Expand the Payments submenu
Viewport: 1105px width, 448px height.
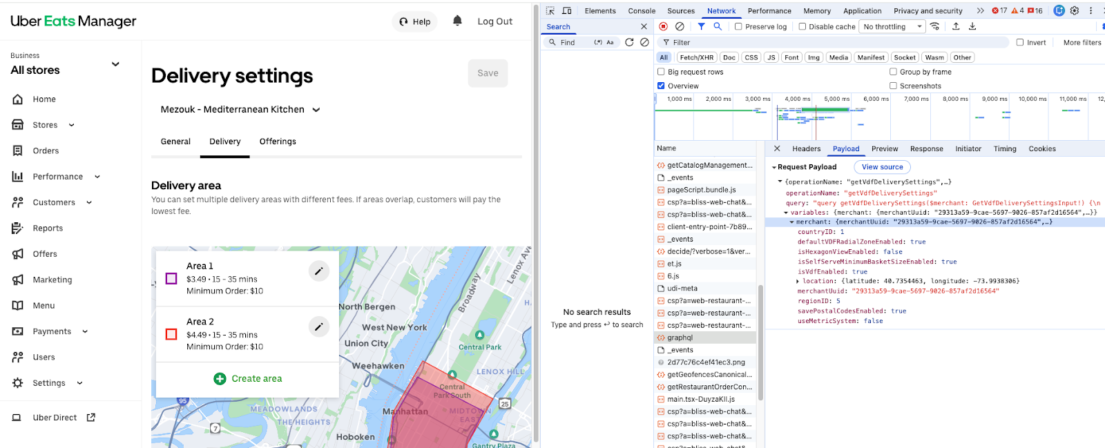[x=85, y=331]
